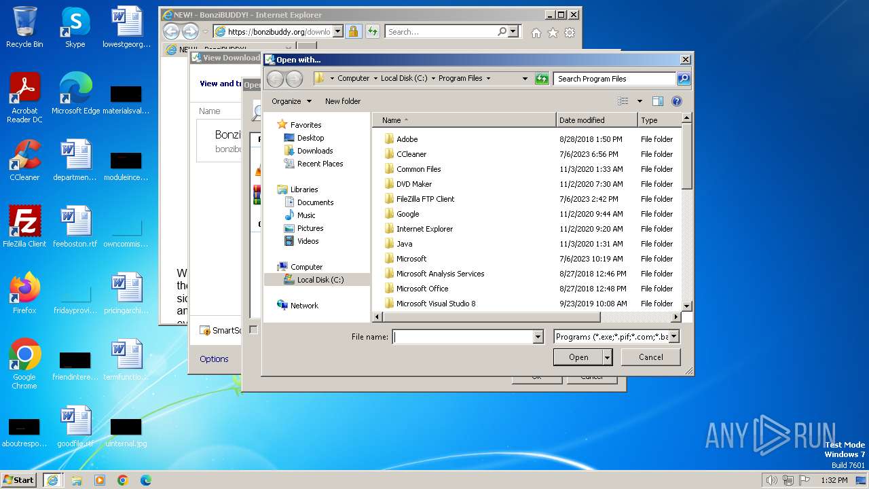Launch Skype from the desktop
This screenshot has width=869, height=489.
(x=75, y=27)
